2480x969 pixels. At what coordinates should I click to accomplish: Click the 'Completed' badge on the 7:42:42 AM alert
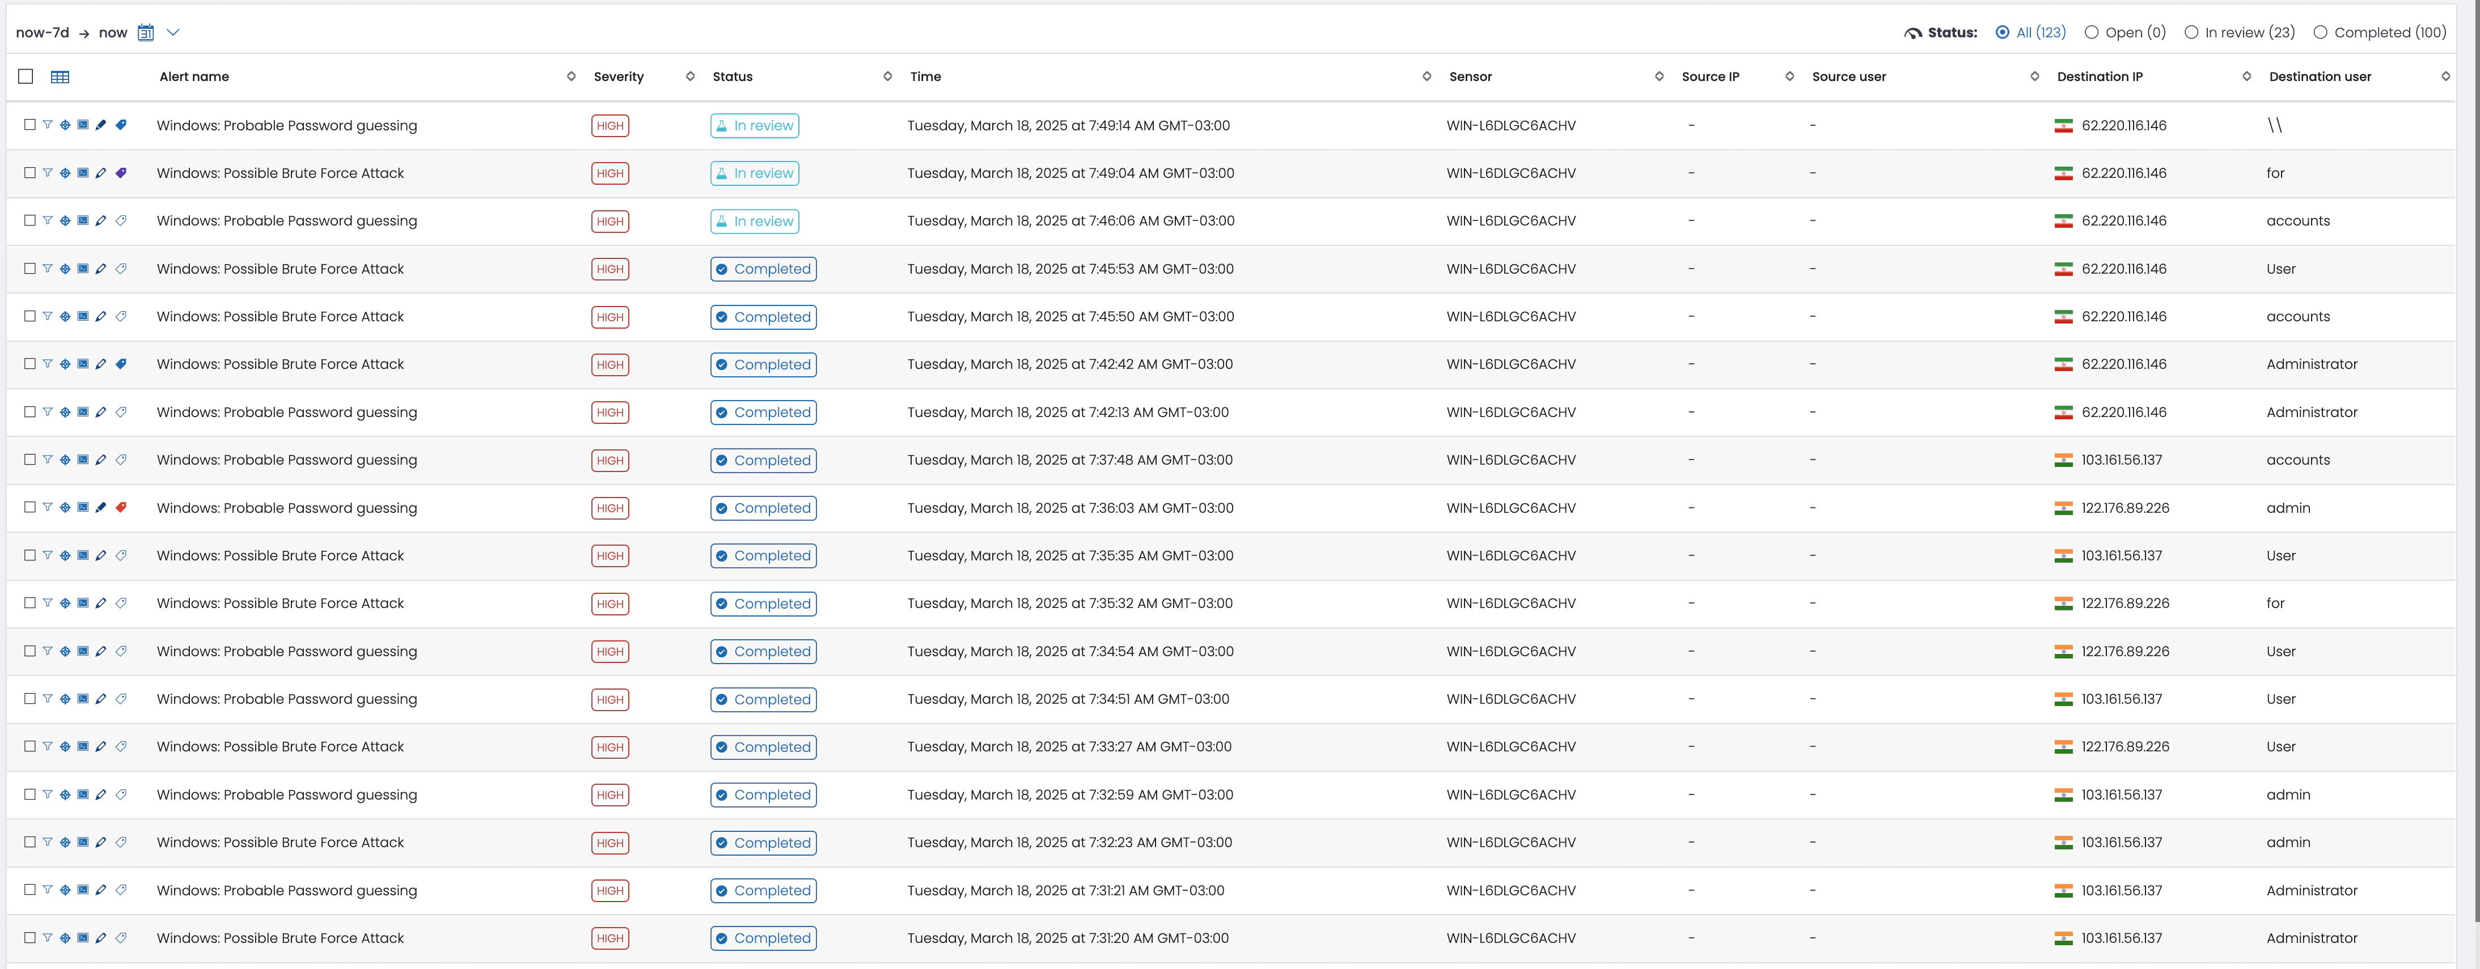click(763, 365)
